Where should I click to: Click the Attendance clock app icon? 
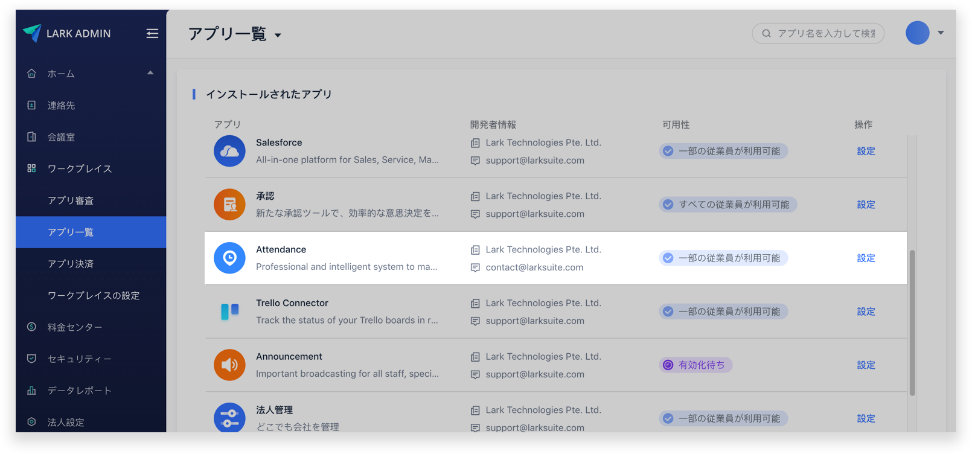(x=229, y=258)
